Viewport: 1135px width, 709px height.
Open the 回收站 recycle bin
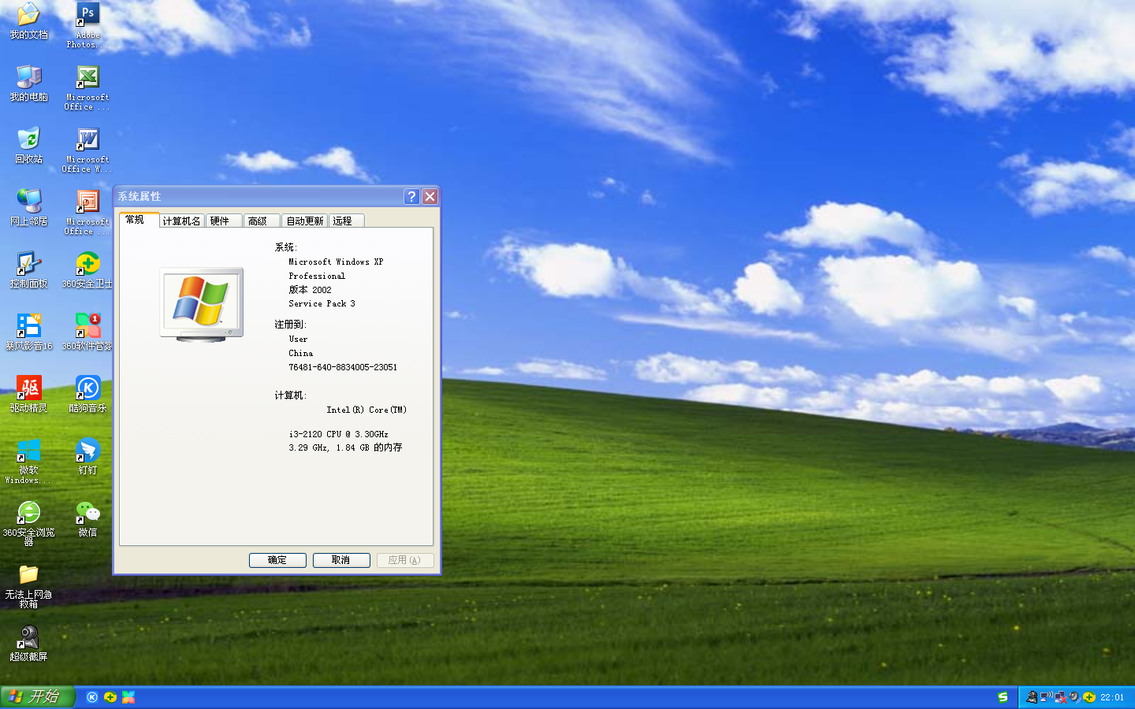(28, 142)
